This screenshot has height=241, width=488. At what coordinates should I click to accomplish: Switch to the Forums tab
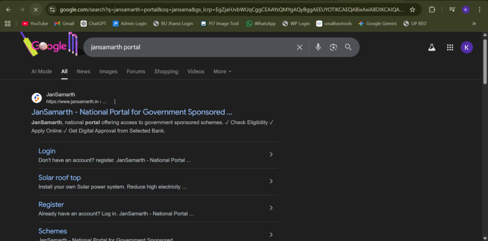point(136,71)
